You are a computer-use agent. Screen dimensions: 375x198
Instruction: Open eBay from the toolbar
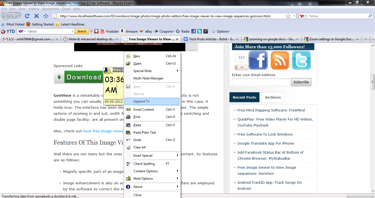146,31
